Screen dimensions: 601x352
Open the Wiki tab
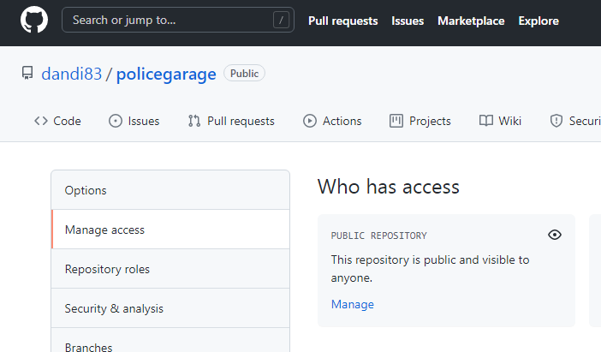tap(501, 121)
